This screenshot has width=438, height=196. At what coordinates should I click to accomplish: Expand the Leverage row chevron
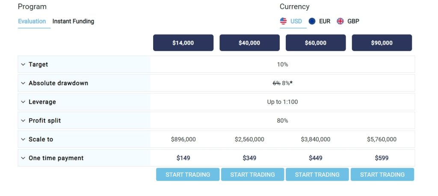click(x=23, y=102)
